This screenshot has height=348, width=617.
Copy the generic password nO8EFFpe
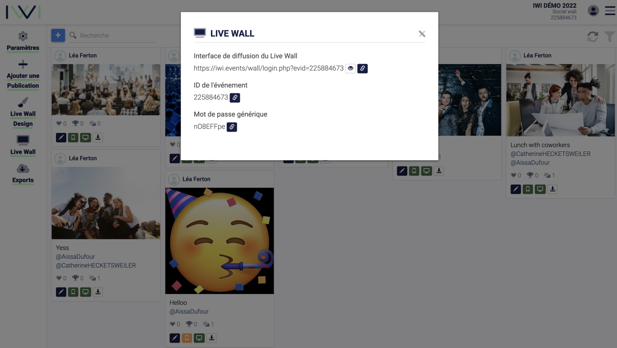click(232, 127)
